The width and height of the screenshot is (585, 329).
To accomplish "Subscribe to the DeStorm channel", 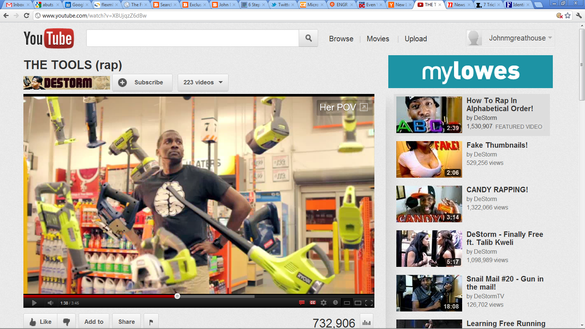I will (142, 83).
